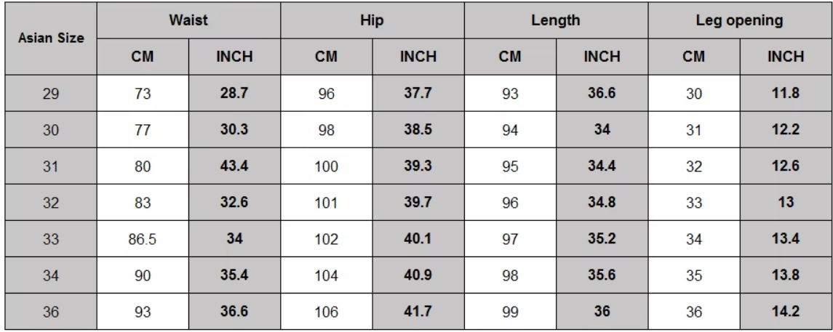Click leg opening value 14.2 inches

tap(785, 310)
